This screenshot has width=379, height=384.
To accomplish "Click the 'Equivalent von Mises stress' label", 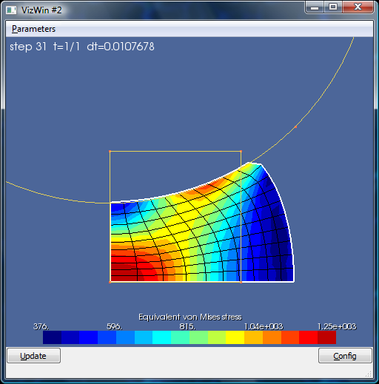I will tap(190, 317).
